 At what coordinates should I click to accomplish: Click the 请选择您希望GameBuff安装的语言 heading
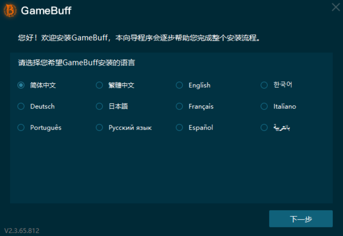click(x=77, y=63)
